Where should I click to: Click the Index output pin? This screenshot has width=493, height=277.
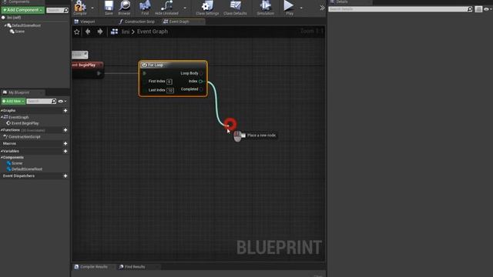point(200,82)
